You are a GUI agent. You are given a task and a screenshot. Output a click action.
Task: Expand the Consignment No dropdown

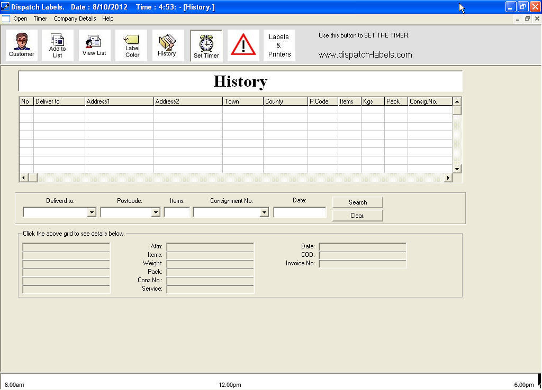pyautogui.click(x=265, y=212)
